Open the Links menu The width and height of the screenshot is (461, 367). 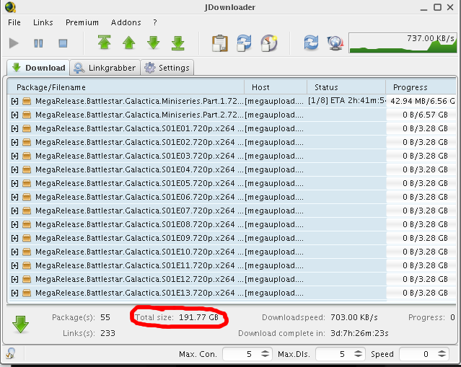pos(43,22)
